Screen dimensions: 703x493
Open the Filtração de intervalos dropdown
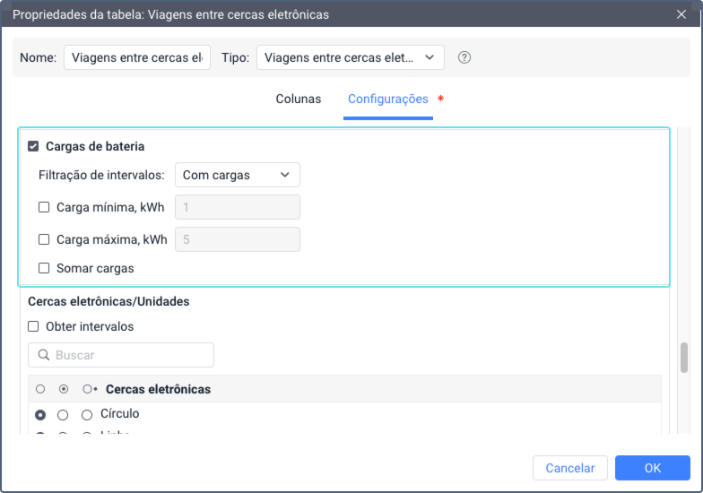237,175
